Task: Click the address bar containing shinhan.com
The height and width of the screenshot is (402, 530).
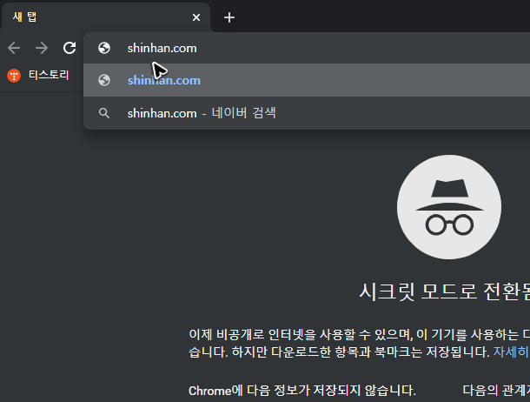Action: coord(306,48)
